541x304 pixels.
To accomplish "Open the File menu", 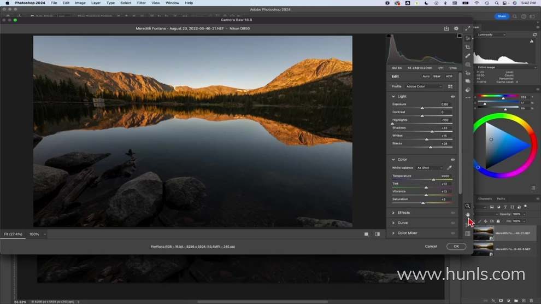I will [x=54, y=3].
